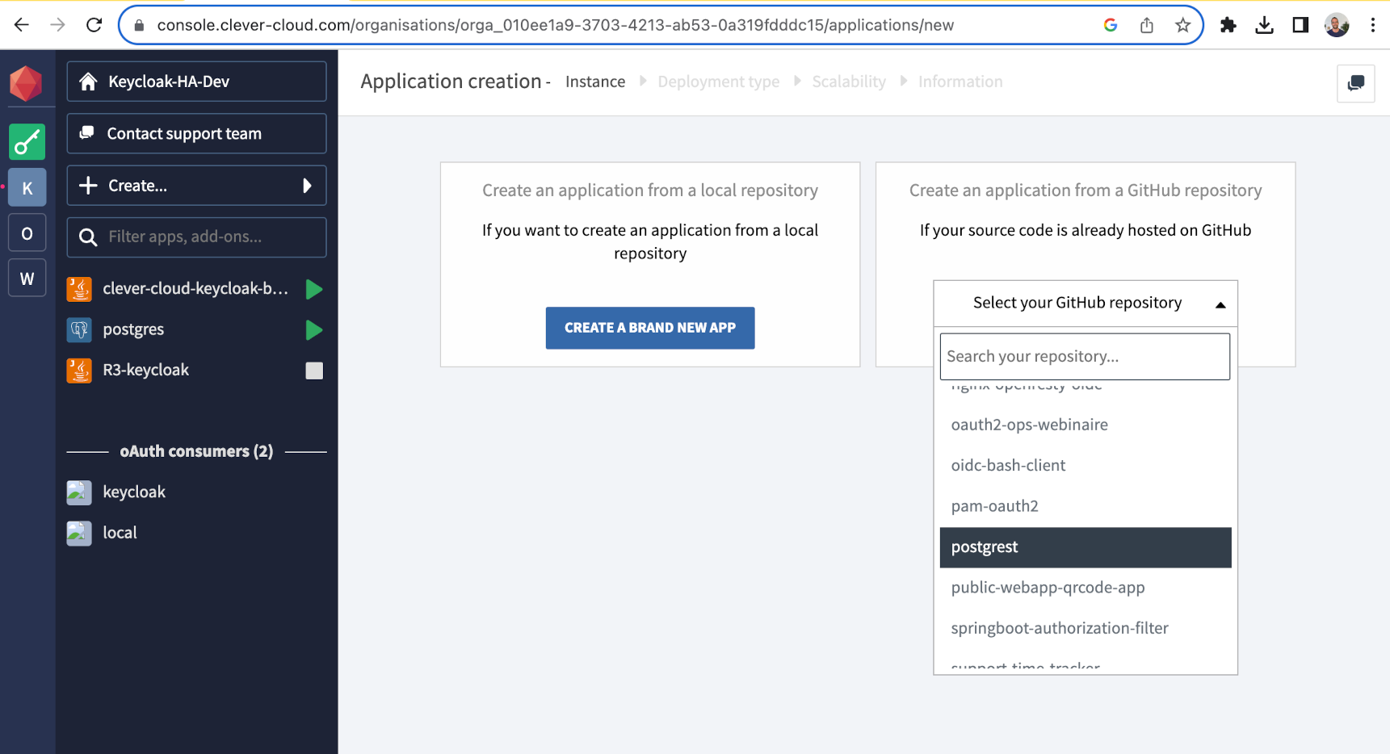The height and width of the screenshot is (754, 1390).
Task: Click the green running status of postgres
Action: pos(314,329)
